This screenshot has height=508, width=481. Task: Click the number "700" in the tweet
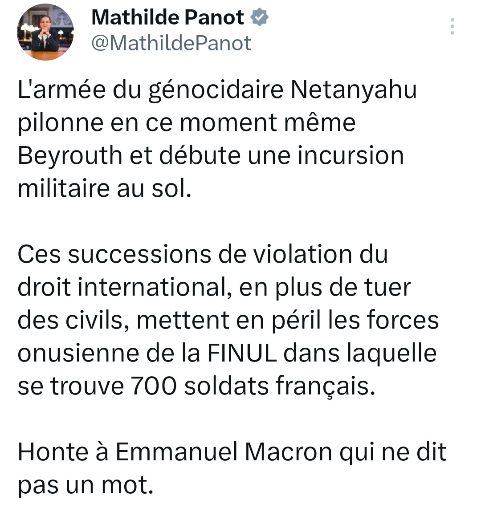pyautogui.click(x=152, y=386)
